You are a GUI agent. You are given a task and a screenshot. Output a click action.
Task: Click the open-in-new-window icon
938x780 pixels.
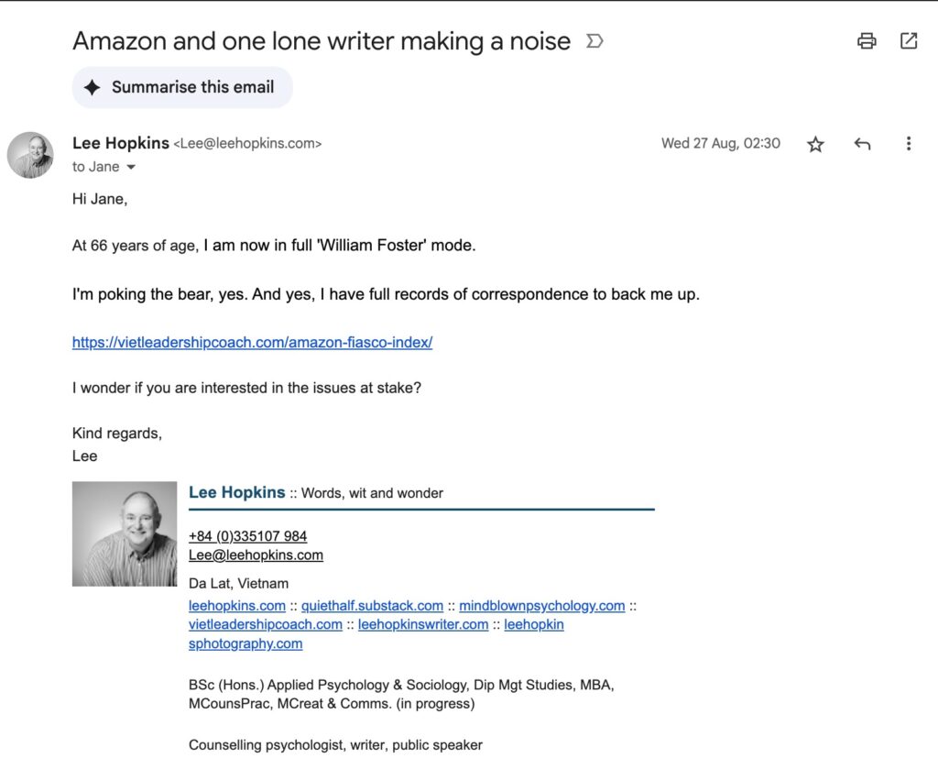tap(908, 41)
